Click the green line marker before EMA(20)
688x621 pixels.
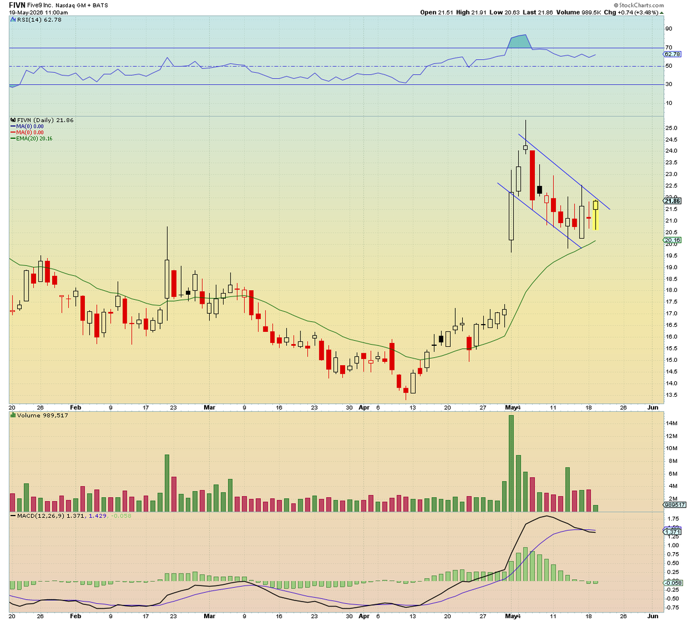[13, 139]
